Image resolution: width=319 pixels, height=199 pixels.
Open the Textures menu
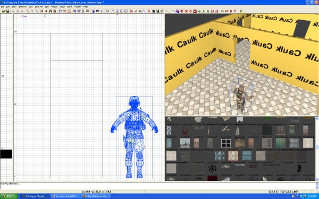pos(39,7)
